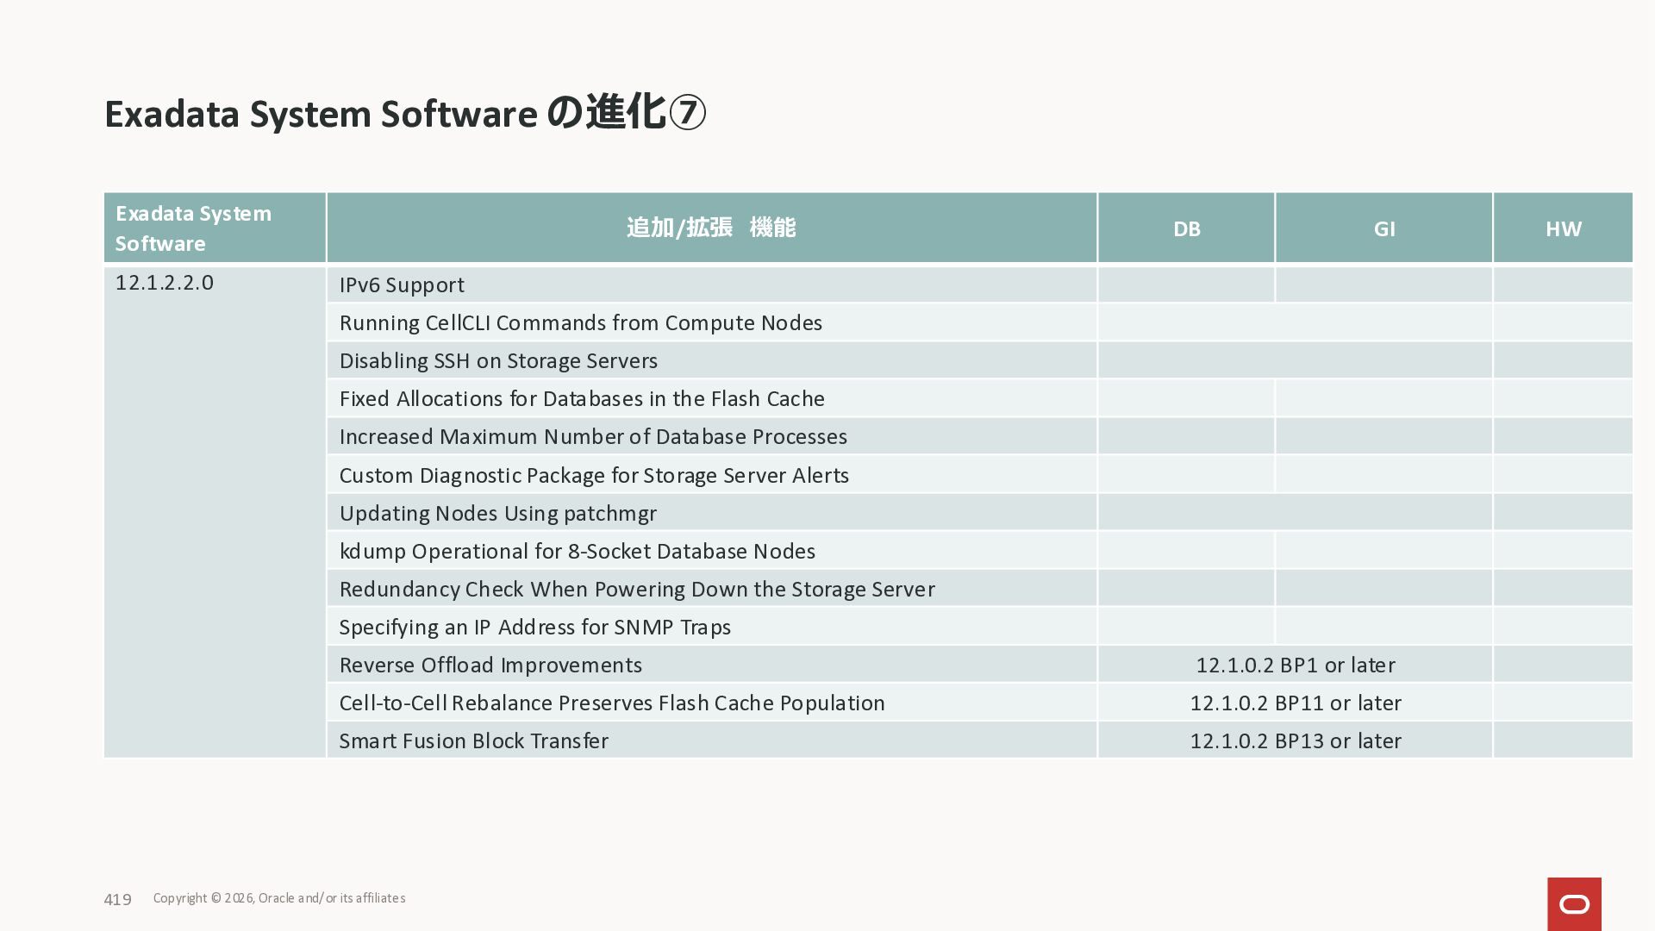Select Fixed Allocations for Databases row
Image resolution: width=1655 pixels, height=931 pixels.
click(582, 399)
